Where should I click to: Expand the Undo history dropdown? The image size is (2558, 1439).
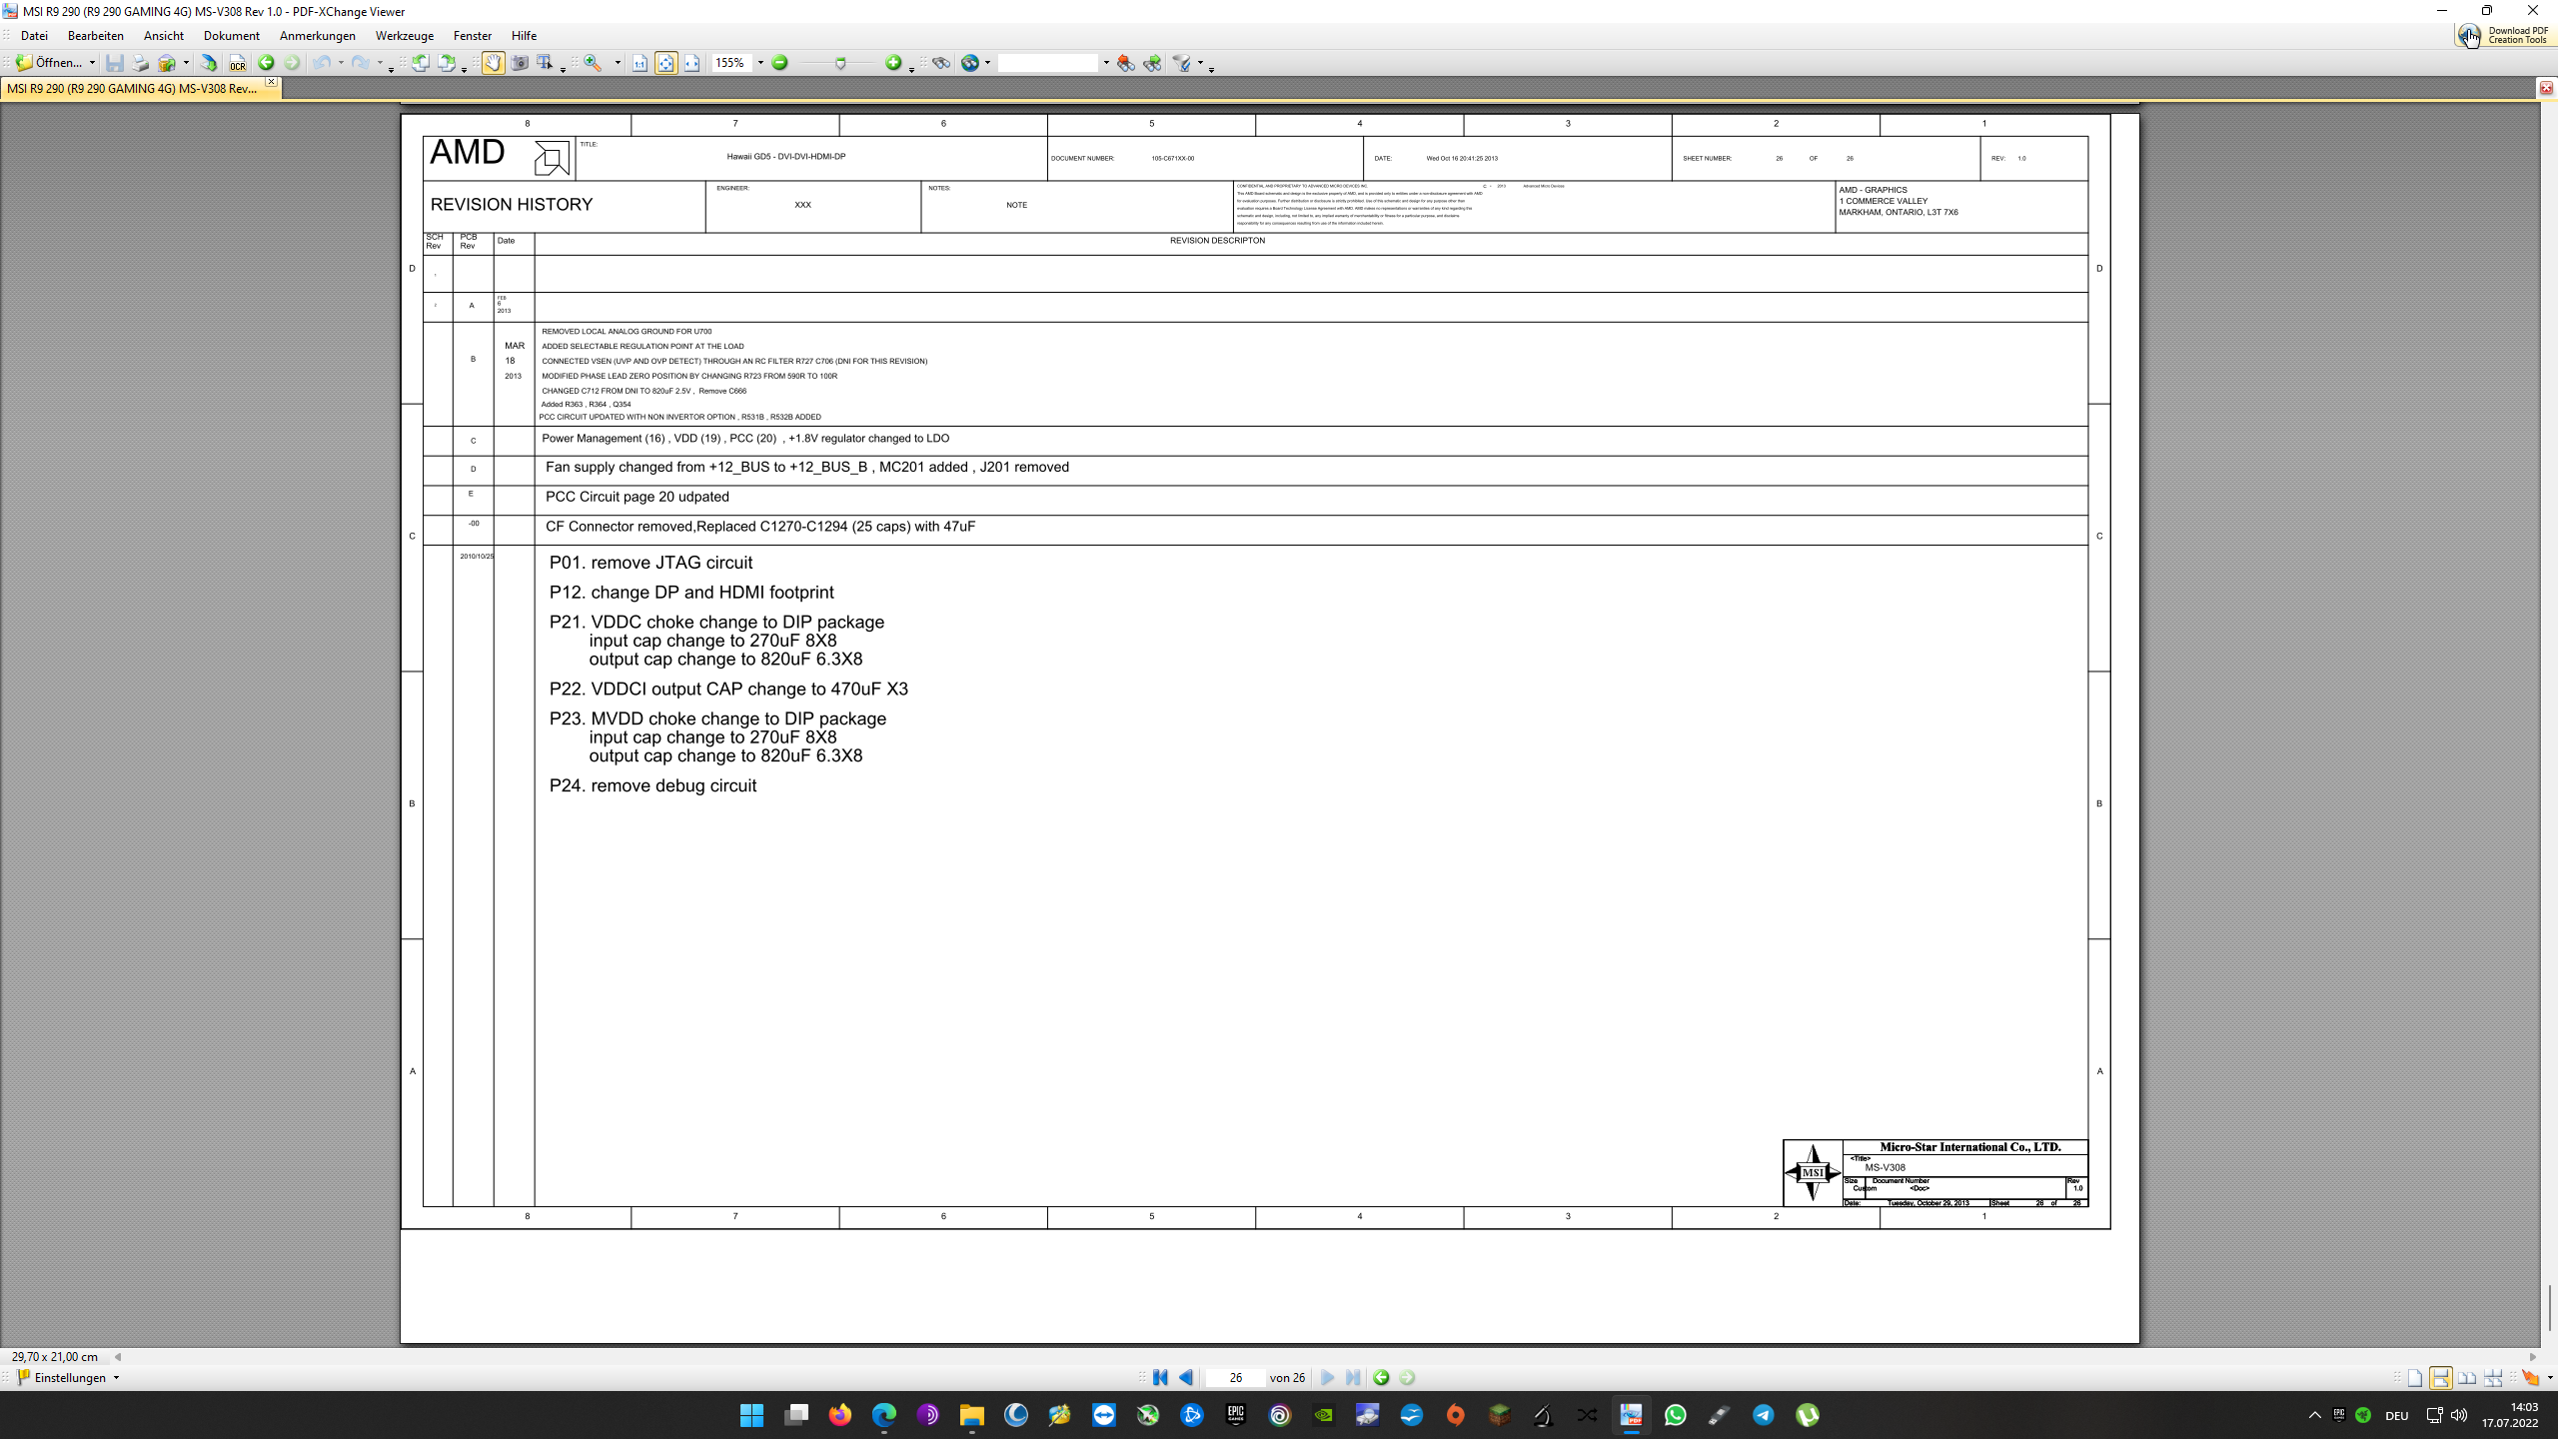coord(341,63)
